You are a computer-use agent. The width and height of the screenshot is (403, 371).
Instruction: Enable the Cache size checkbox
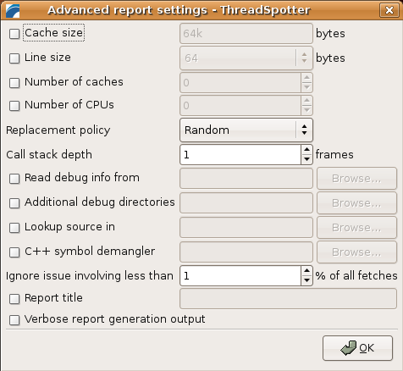point(14,34)
